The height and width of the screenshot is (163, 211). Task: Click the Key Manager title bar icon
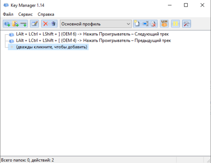pos(6,5)
